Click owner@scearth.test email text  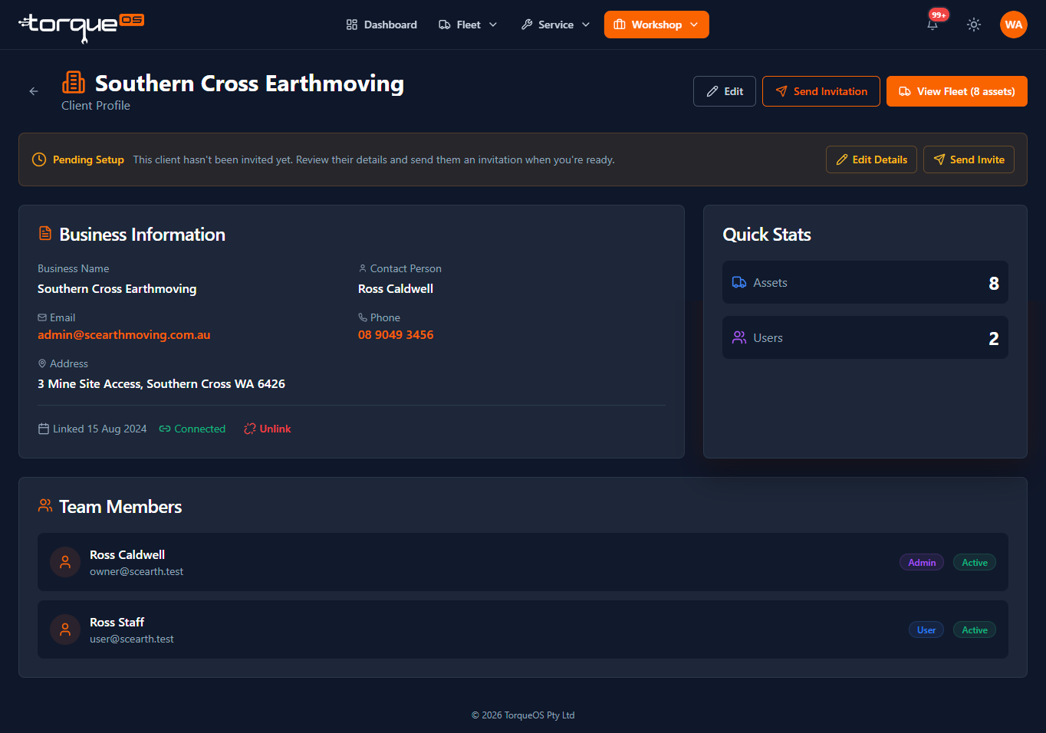point(137,571)
